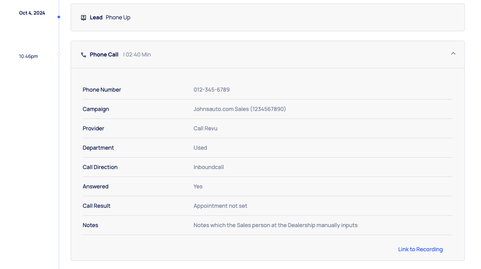Click the blue Oct 4 timeline dot
This screenshot has width=481, height=269.
59,17
